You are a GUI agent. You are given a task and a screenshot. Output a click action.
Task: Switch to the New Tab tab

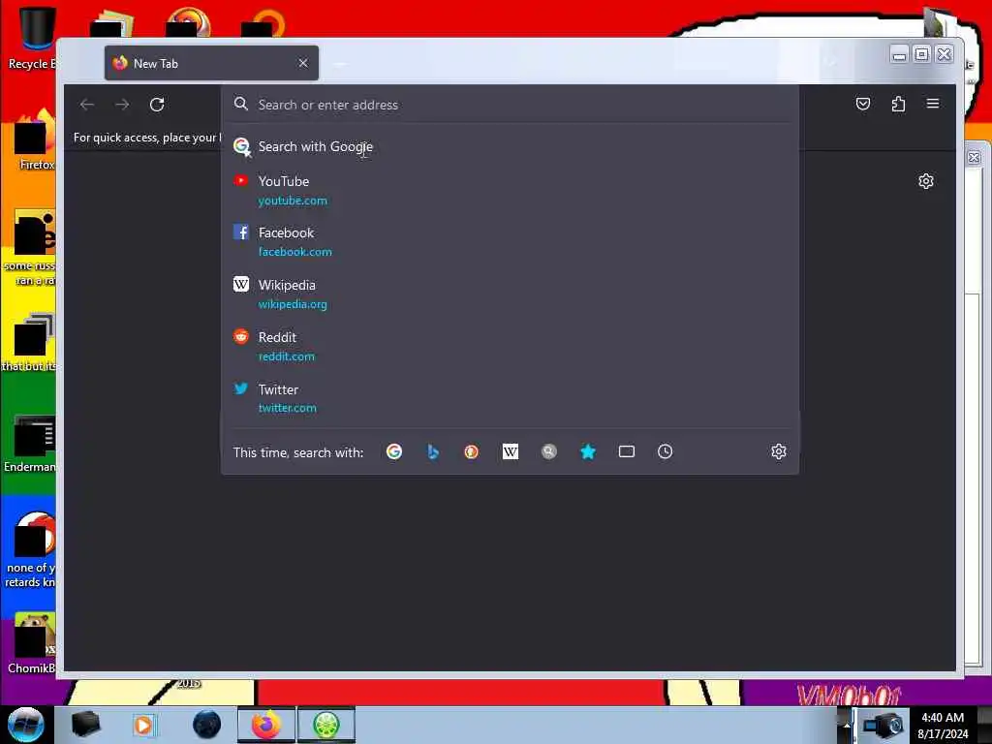pos(211,63)
